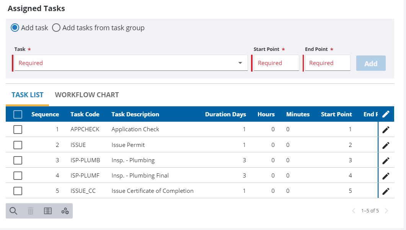Click the Application Check description
406x230 pixels.
coord(135,129)
